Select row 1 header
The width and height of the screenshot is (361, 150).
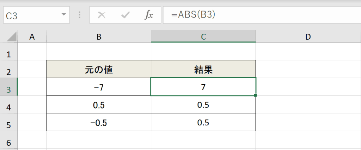coord(9,54)
